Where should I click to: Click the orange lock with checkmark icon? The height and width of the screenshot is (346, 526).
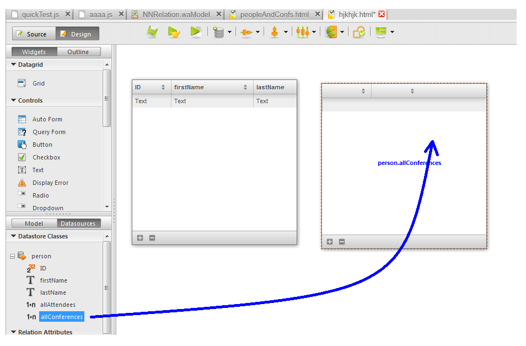pos(359,33)
